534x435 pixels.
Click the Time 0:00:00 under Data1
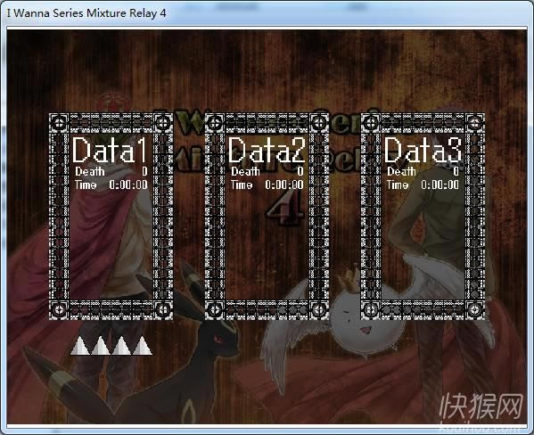pyautogui.click(x=111, y=185)
